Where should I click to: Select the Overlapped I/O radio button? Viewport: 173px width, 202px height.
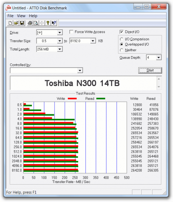click(x=122, y=44)
